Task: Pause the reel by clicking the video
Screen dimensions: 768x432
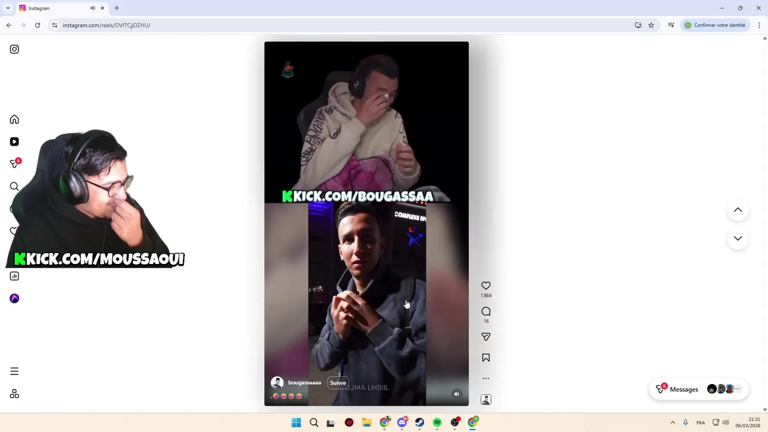Action: (x=366, y=224)
